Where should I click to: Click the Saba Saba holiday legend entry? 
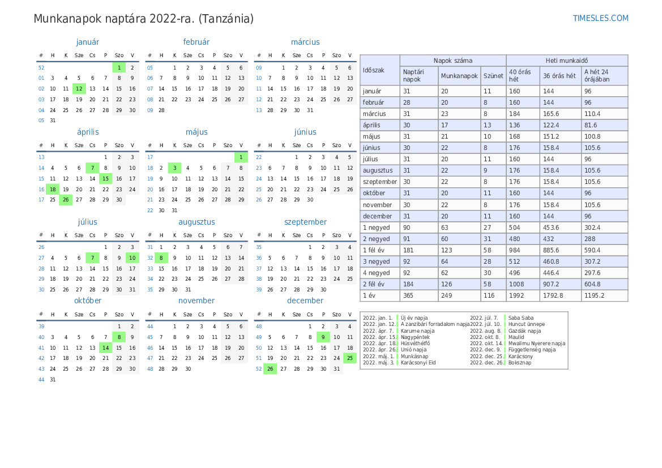(x=521, y=318)
